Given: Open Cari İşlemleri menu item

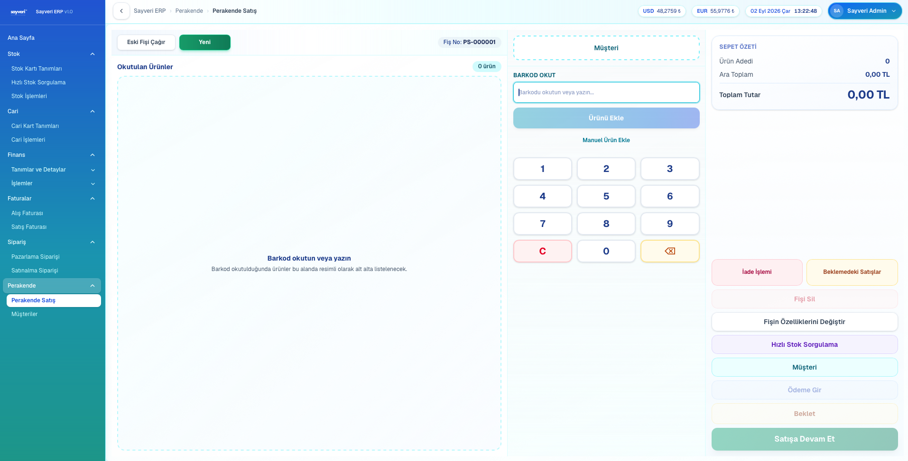Looking at the screenshot, I should (x=54, y=140).
